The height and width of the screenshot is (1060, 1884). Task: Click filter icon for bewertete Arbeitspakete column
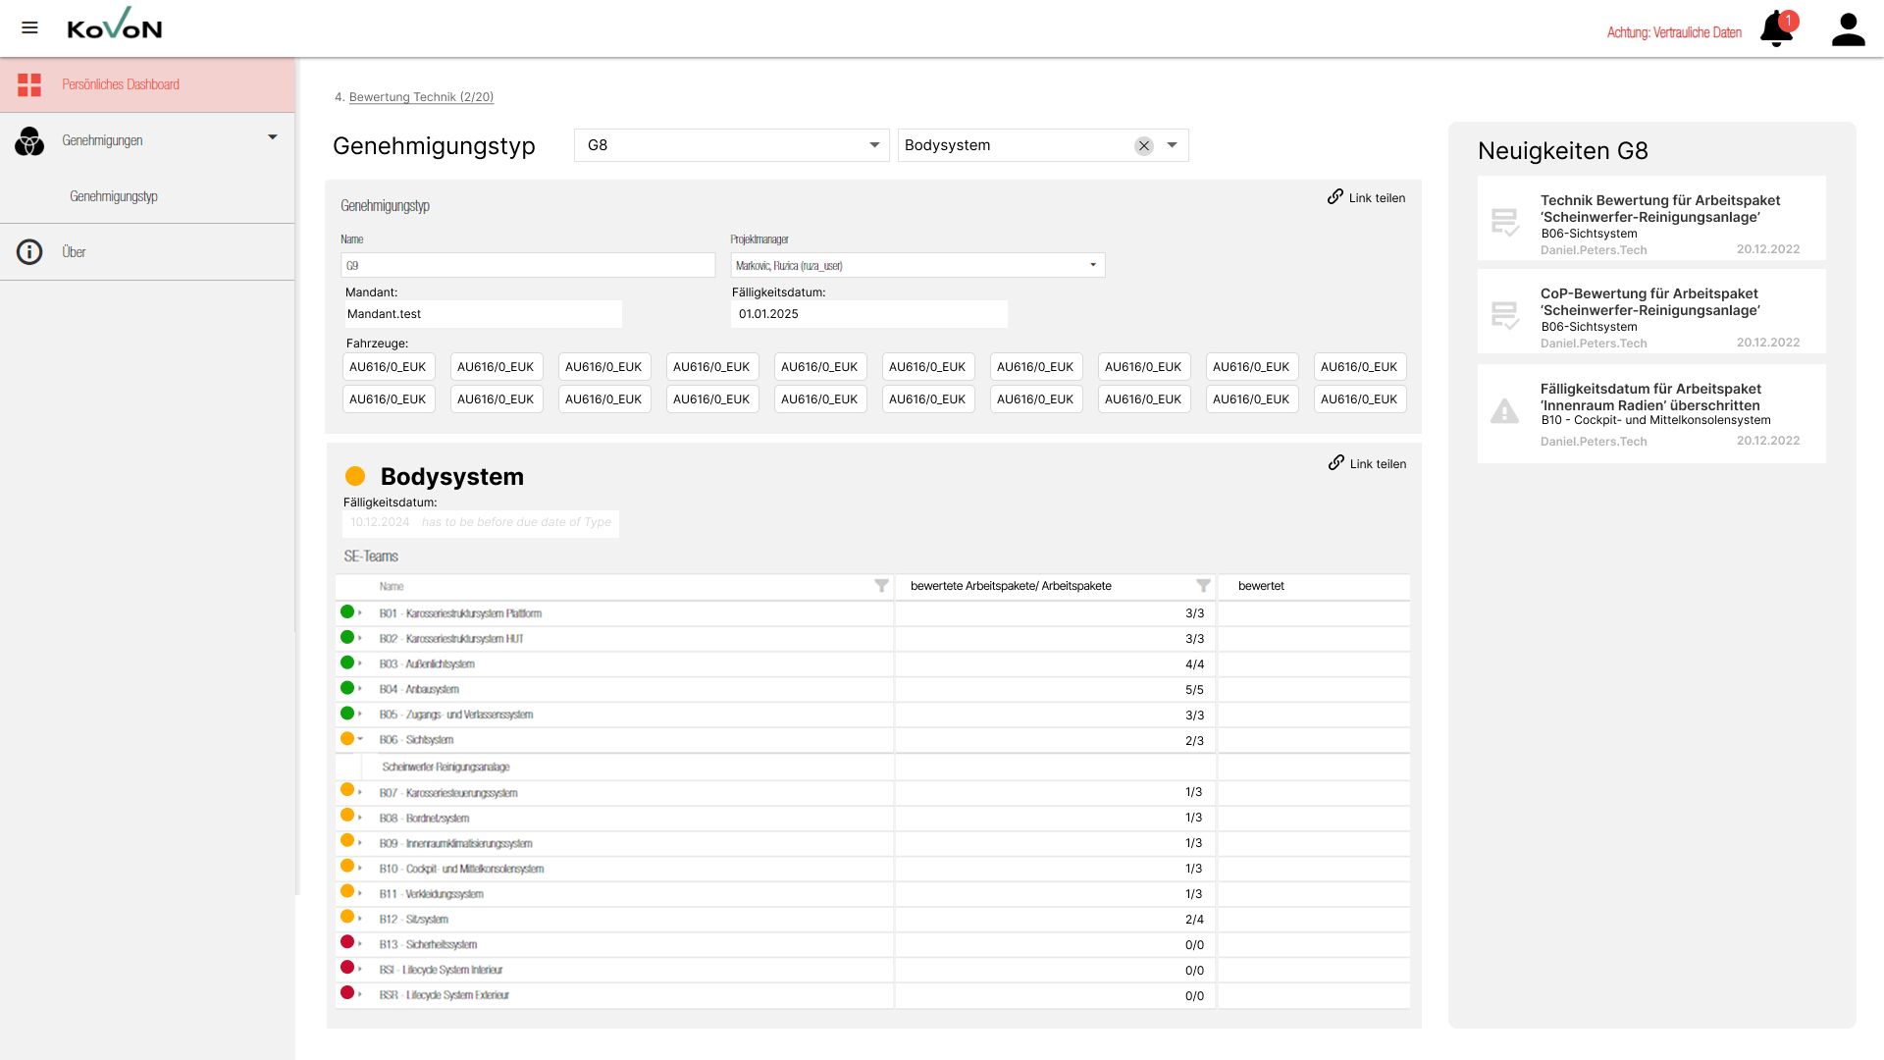[1203, 586]
